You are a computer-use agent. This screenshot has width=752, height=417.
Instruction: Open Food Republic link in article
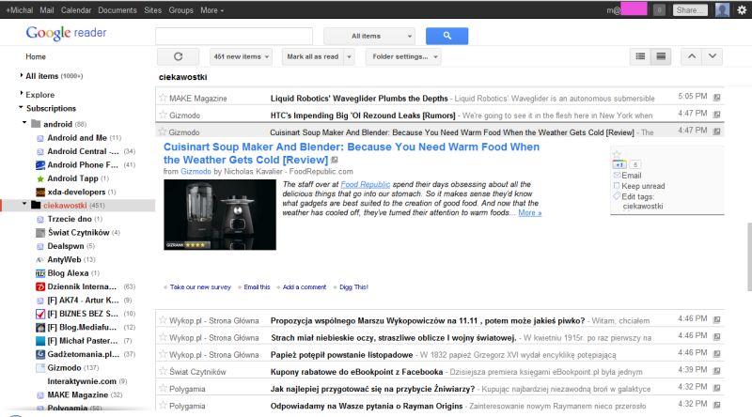(x=366, y=184)
